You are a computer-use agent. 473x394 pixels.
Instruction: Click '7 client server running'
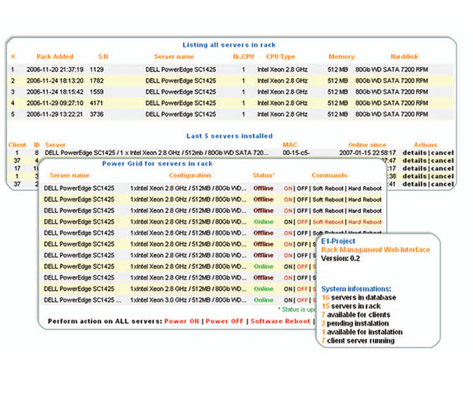point(358,341)
